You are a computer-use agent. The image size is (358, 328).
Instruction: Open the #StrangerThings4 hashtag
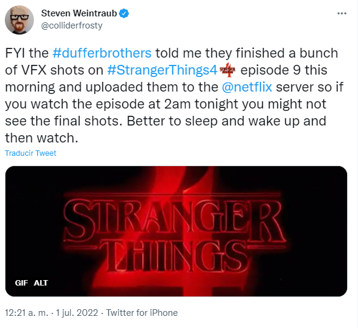[162, 70]
